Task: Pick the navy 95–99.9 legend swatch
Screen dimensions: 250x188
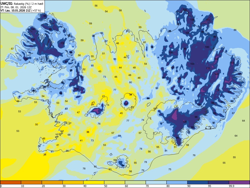Action: pyautogui.click(x=218, y=182)
